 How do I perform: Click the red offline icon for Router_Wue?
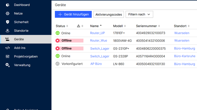(58, 41)
